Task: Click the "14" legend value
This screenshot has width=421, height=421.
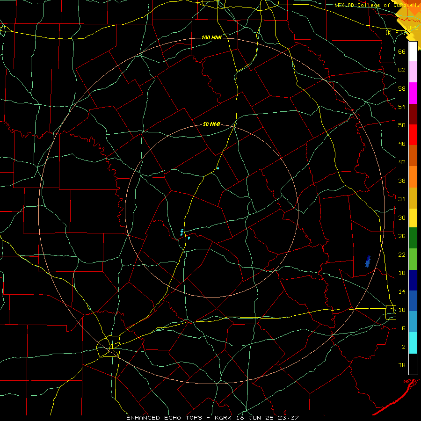Action: (402, 291)
